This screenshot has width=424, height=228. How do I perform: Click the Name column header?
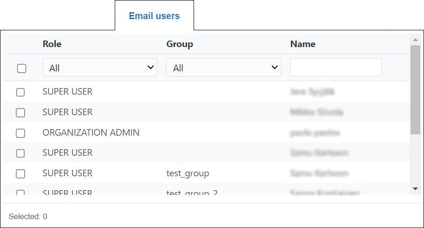click(303, 44)
